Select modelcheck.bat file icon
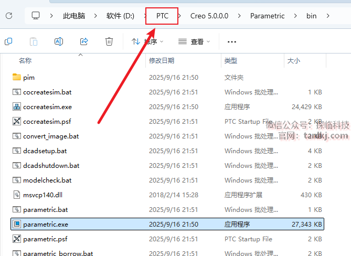The width and height of the screenshot is (351, 256). tap(17, 180)
